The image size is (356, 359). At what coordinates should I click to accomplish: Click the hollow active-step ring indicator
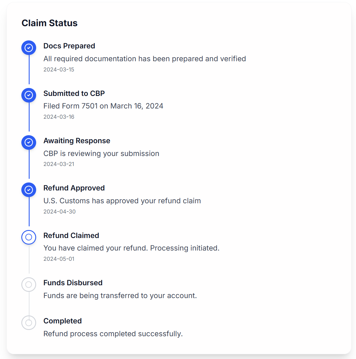pyautogui.click(x=28, y=237)
